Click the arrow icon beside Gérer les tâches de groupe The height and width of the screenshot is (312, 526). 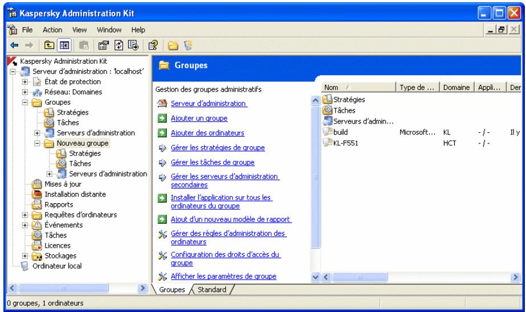click(x=162, y=162)
